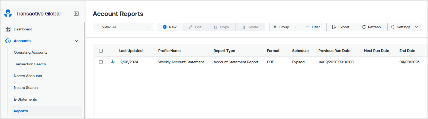The width and height of the screenshot is (428, 119).
Task: Click the Accounts dollar icon
Action: pos(8,41)
